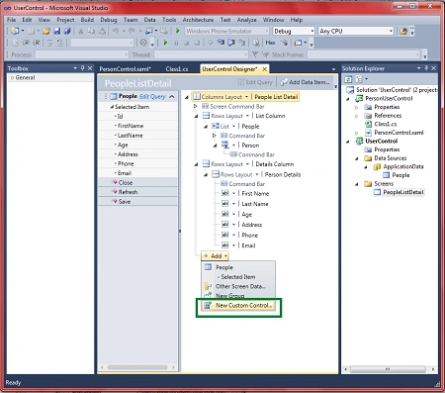445x393 pixels.
Task: Click the Person list item row
Action: point(250,146)
